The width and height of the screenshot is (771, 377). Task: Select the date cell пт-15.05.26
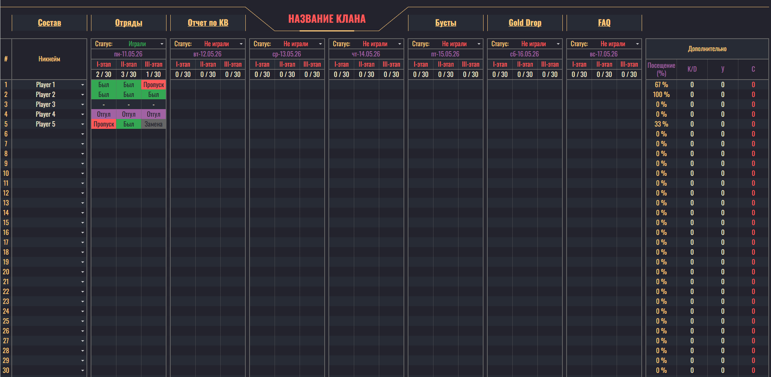coord(446,54)
